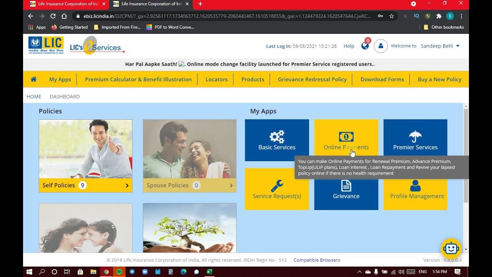Screen dimensions: 492x277
Task: Open the Buy a New Policy menu item
Action: click(x=439, y=79)
